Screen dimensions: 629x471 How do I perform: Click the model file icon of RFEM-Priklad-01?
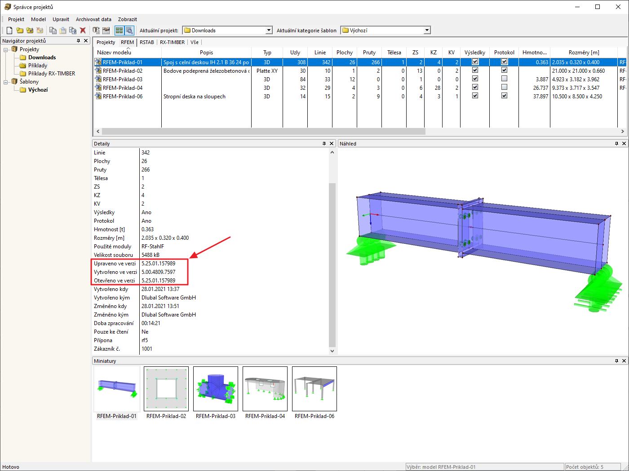(x=98, y=62)
